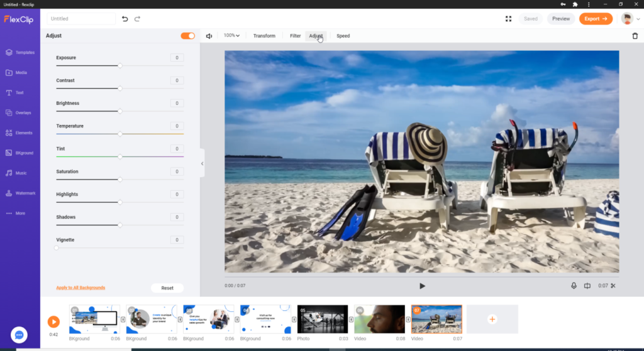Select scene 02 thumbnail with man portrait

click(x=152, y=320)
